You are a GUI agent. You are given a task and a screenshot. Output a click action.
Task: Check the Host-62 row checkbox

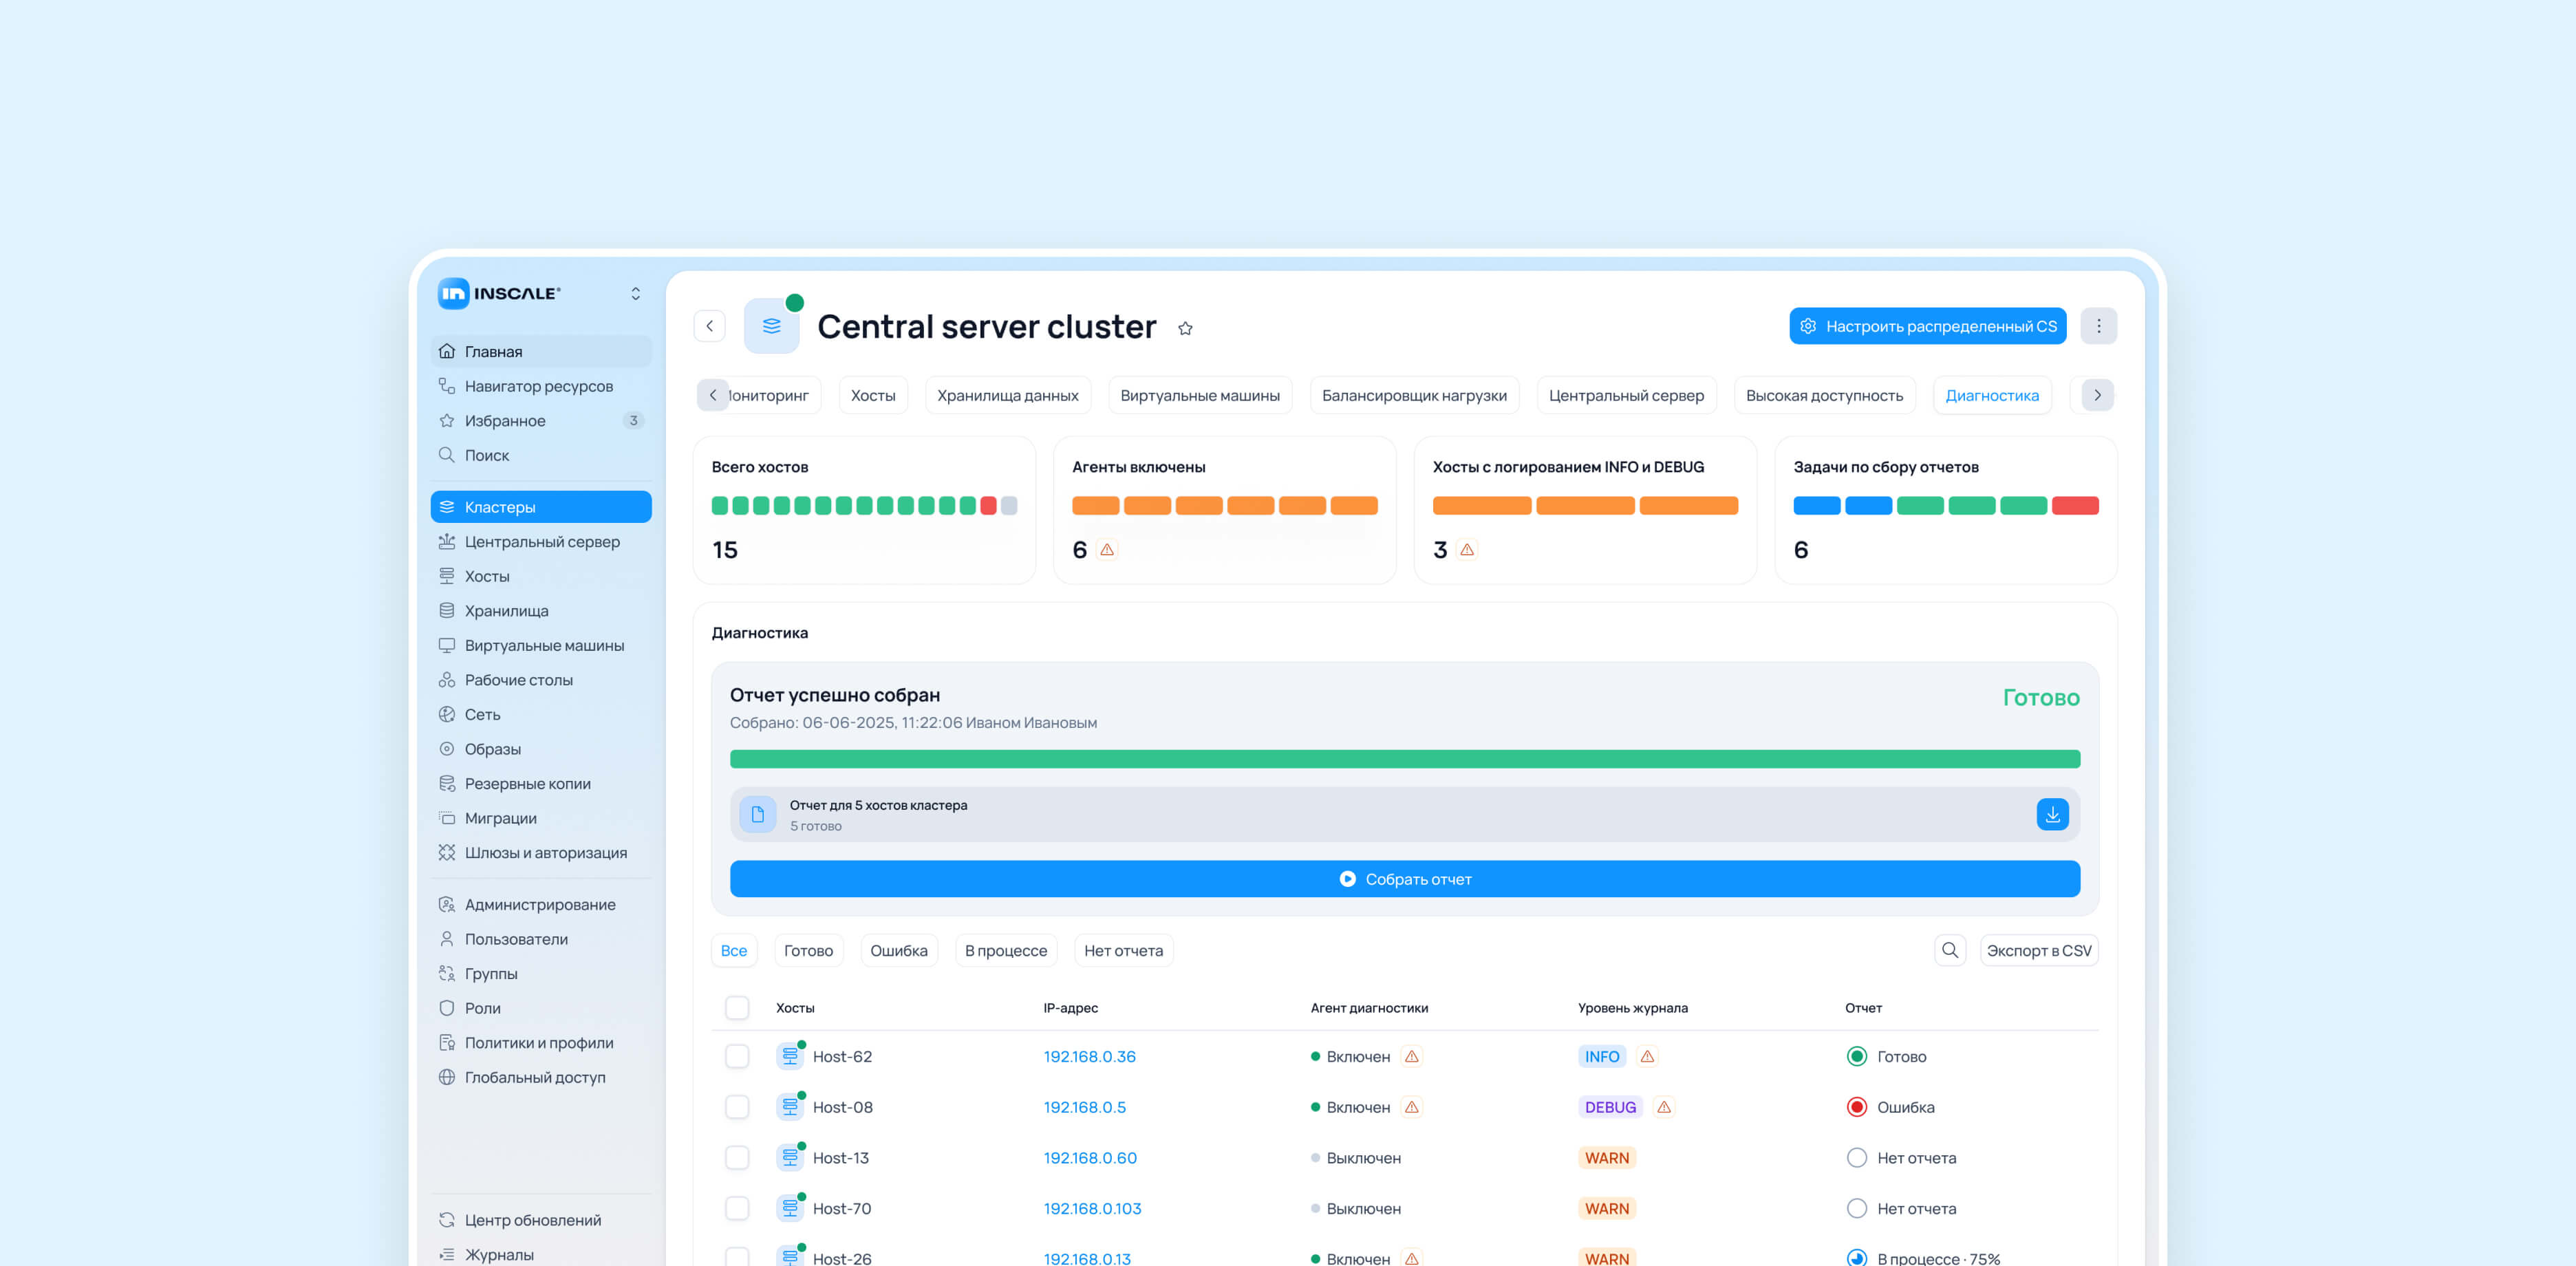tap(737, 1056)
